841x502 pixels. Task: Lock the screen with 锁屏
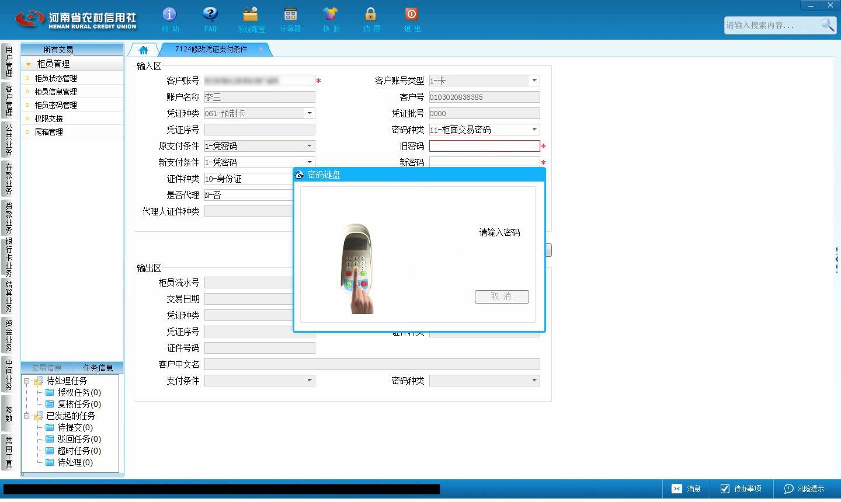[371, 19]
